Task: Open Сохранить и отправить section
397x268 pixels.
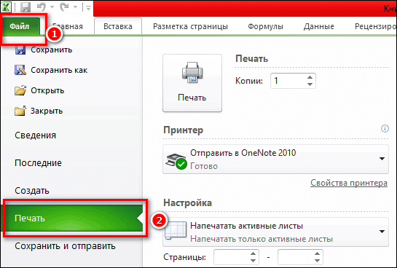Action: (65, 245)
